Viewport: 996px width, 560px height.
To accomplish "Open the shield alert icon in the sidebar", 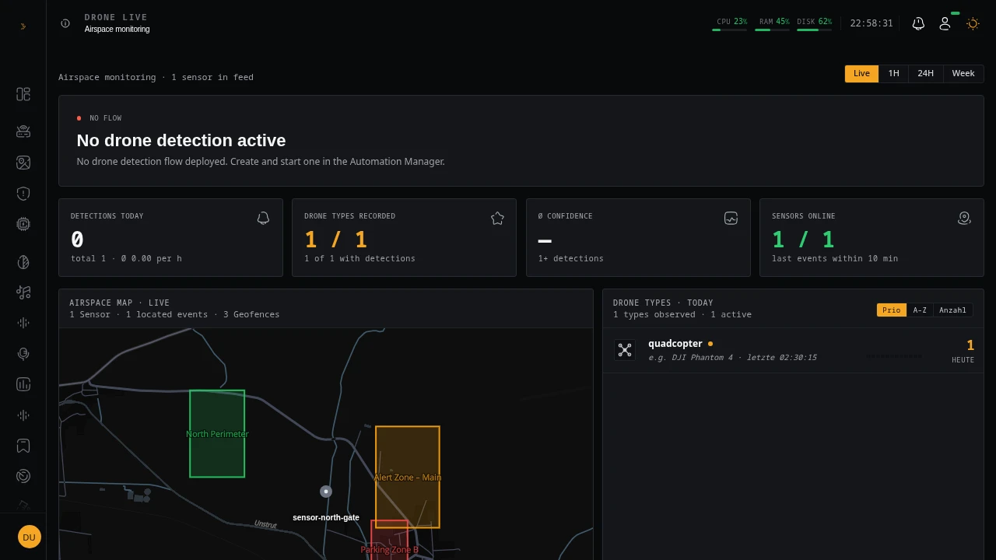I will point(23,194).
